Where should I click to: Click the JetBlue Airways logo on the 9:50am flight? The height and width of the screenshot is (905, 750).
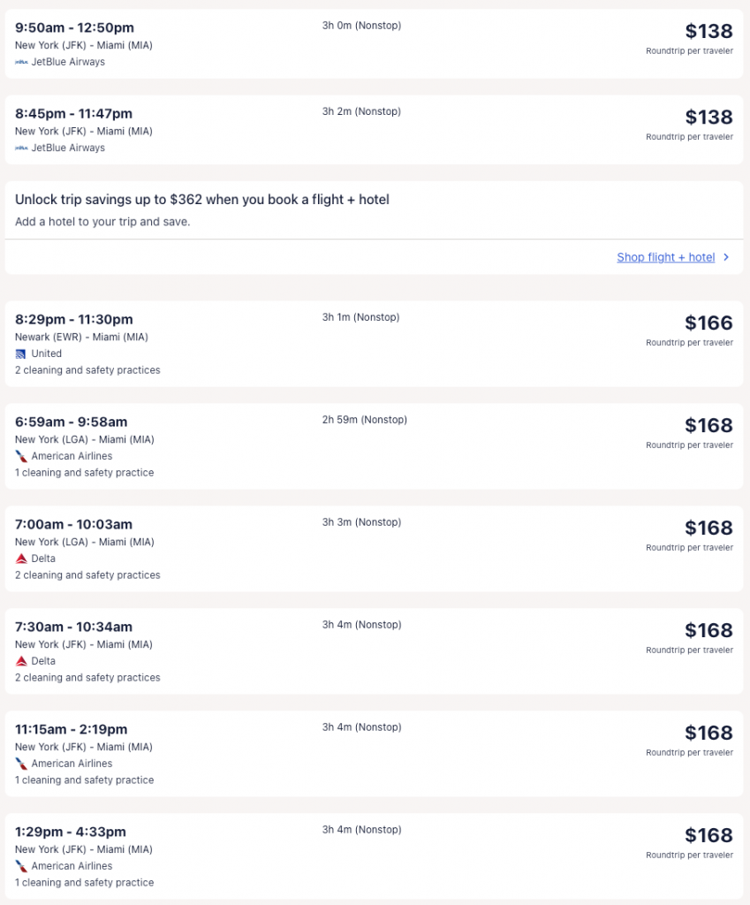point(19,62)
